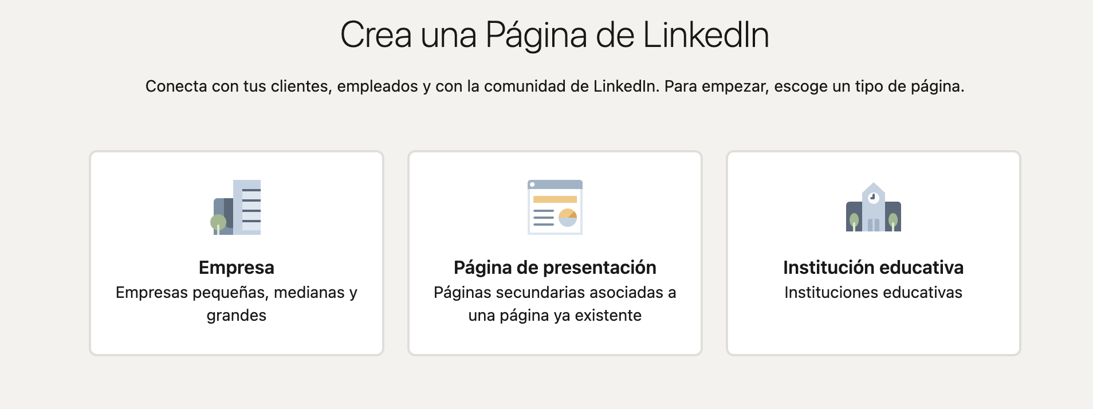Click the green tree beside office buildings
1093x409 pixels.
(x=218, y=224)
